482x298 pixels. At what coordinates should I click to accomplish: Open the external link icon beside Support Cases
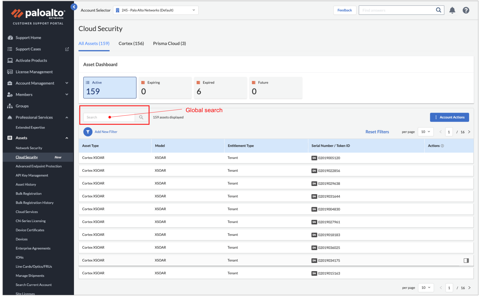67,49
